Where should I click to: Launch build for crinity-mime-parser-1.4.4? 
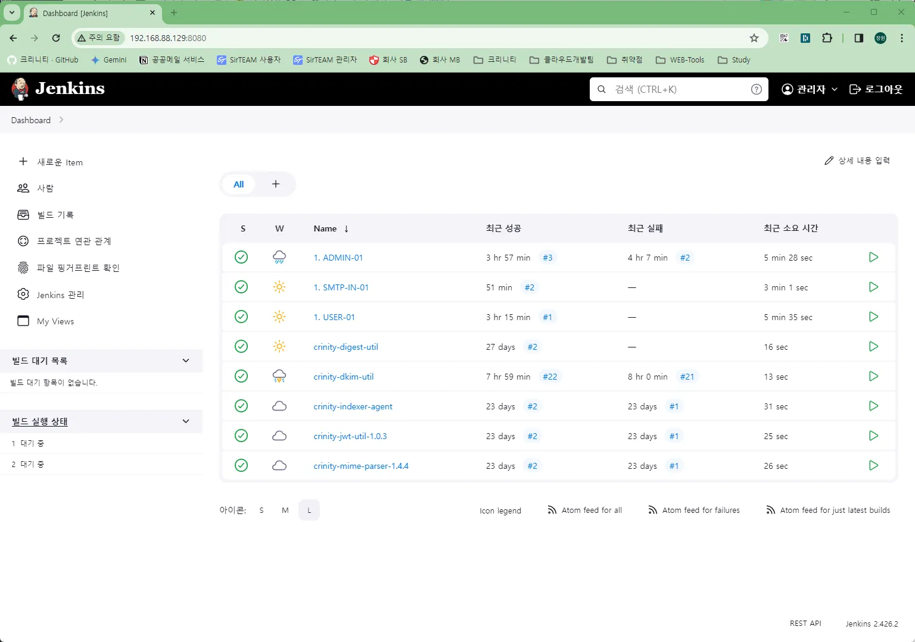(873, 465)
